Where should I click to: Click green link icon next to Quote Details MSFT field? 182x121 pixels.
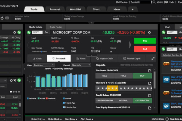[29, 32]
